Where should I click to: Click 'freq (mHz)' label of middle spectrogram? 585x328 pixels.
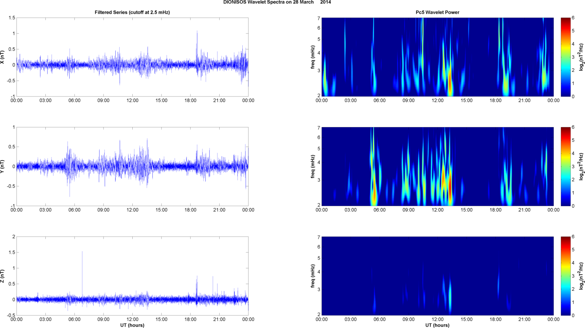click(x=313, y=166)
